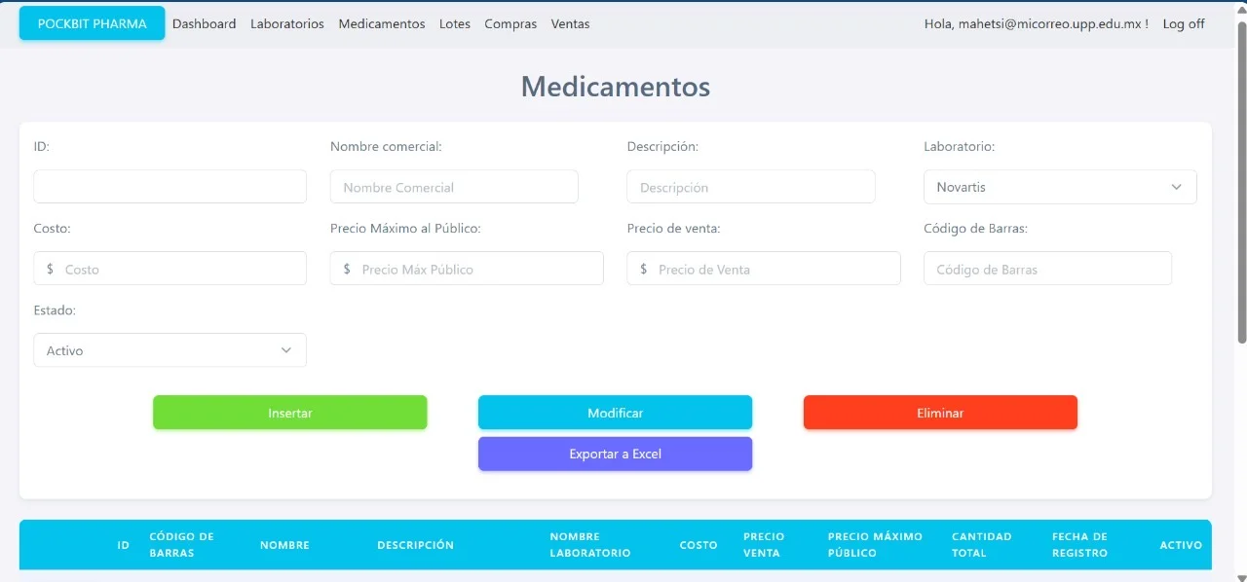Focus the Precio Máx Público field
Viewport: 1247px width, 582px height.
point(467,269)
